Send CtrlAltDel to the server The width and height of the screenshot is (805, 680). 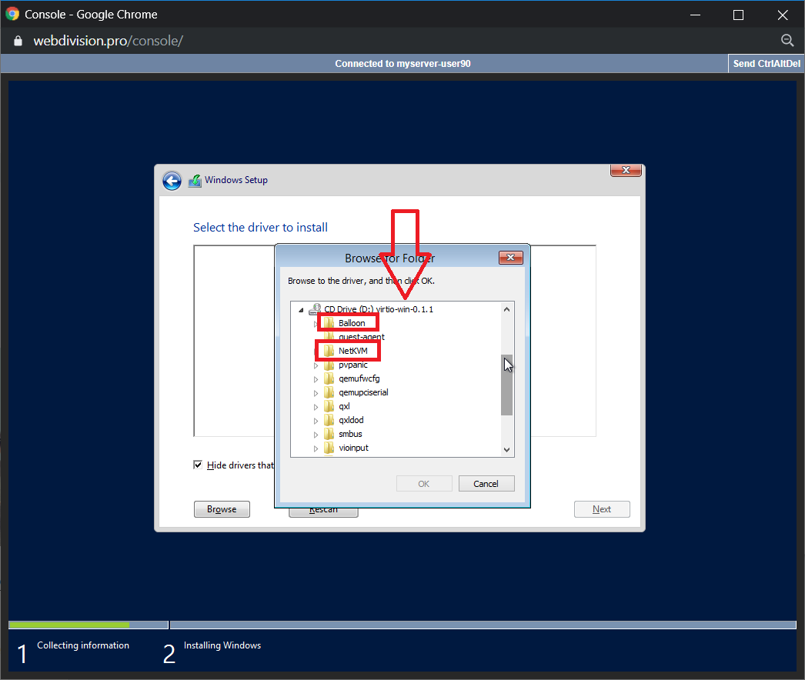[x=765, y=64]
